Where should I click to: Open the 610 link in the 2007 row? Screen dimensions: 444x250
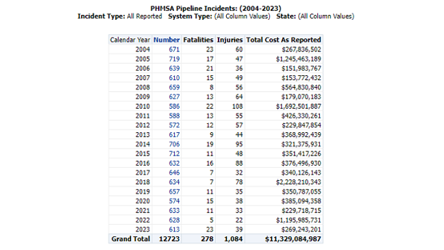click(x=174, y=78)
